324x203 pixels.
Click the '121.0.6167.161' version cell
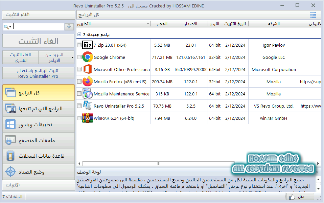pos(191,57)
